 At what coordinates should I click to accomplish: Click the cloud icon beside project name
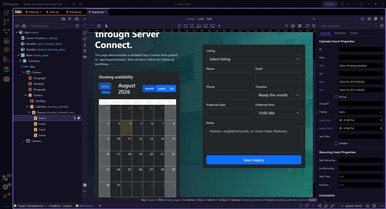click(81, 4)
